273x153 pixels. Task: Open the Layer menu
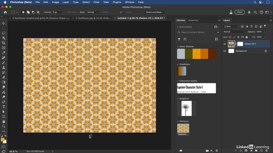pyautogui.click(x=66, y=2)
